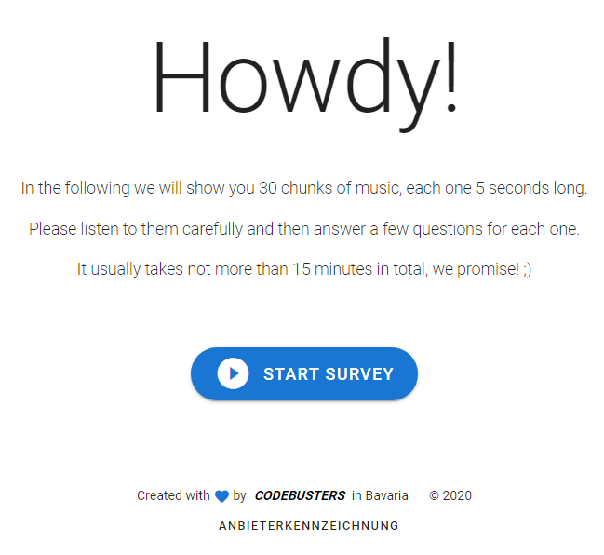Click the play icon inside Start Survey
604x555 pixels.
click(x=233, y=373)
